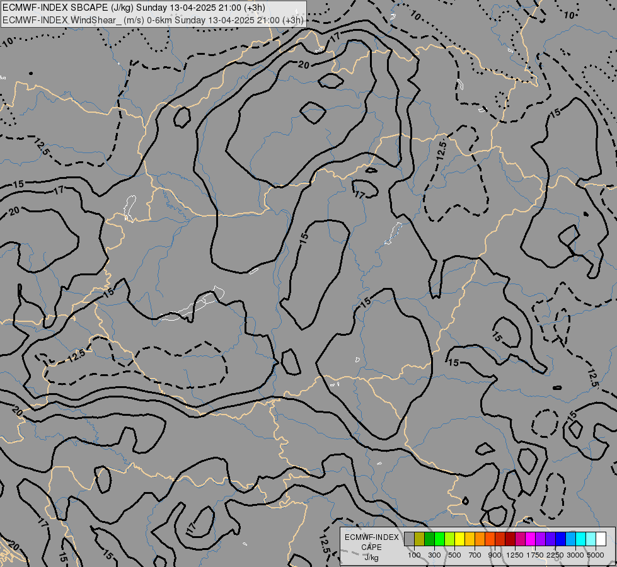Choose the red-orange legend swatch
This screenshot has width=617, height=567.
pyautogui.click(x=490, y=539)
